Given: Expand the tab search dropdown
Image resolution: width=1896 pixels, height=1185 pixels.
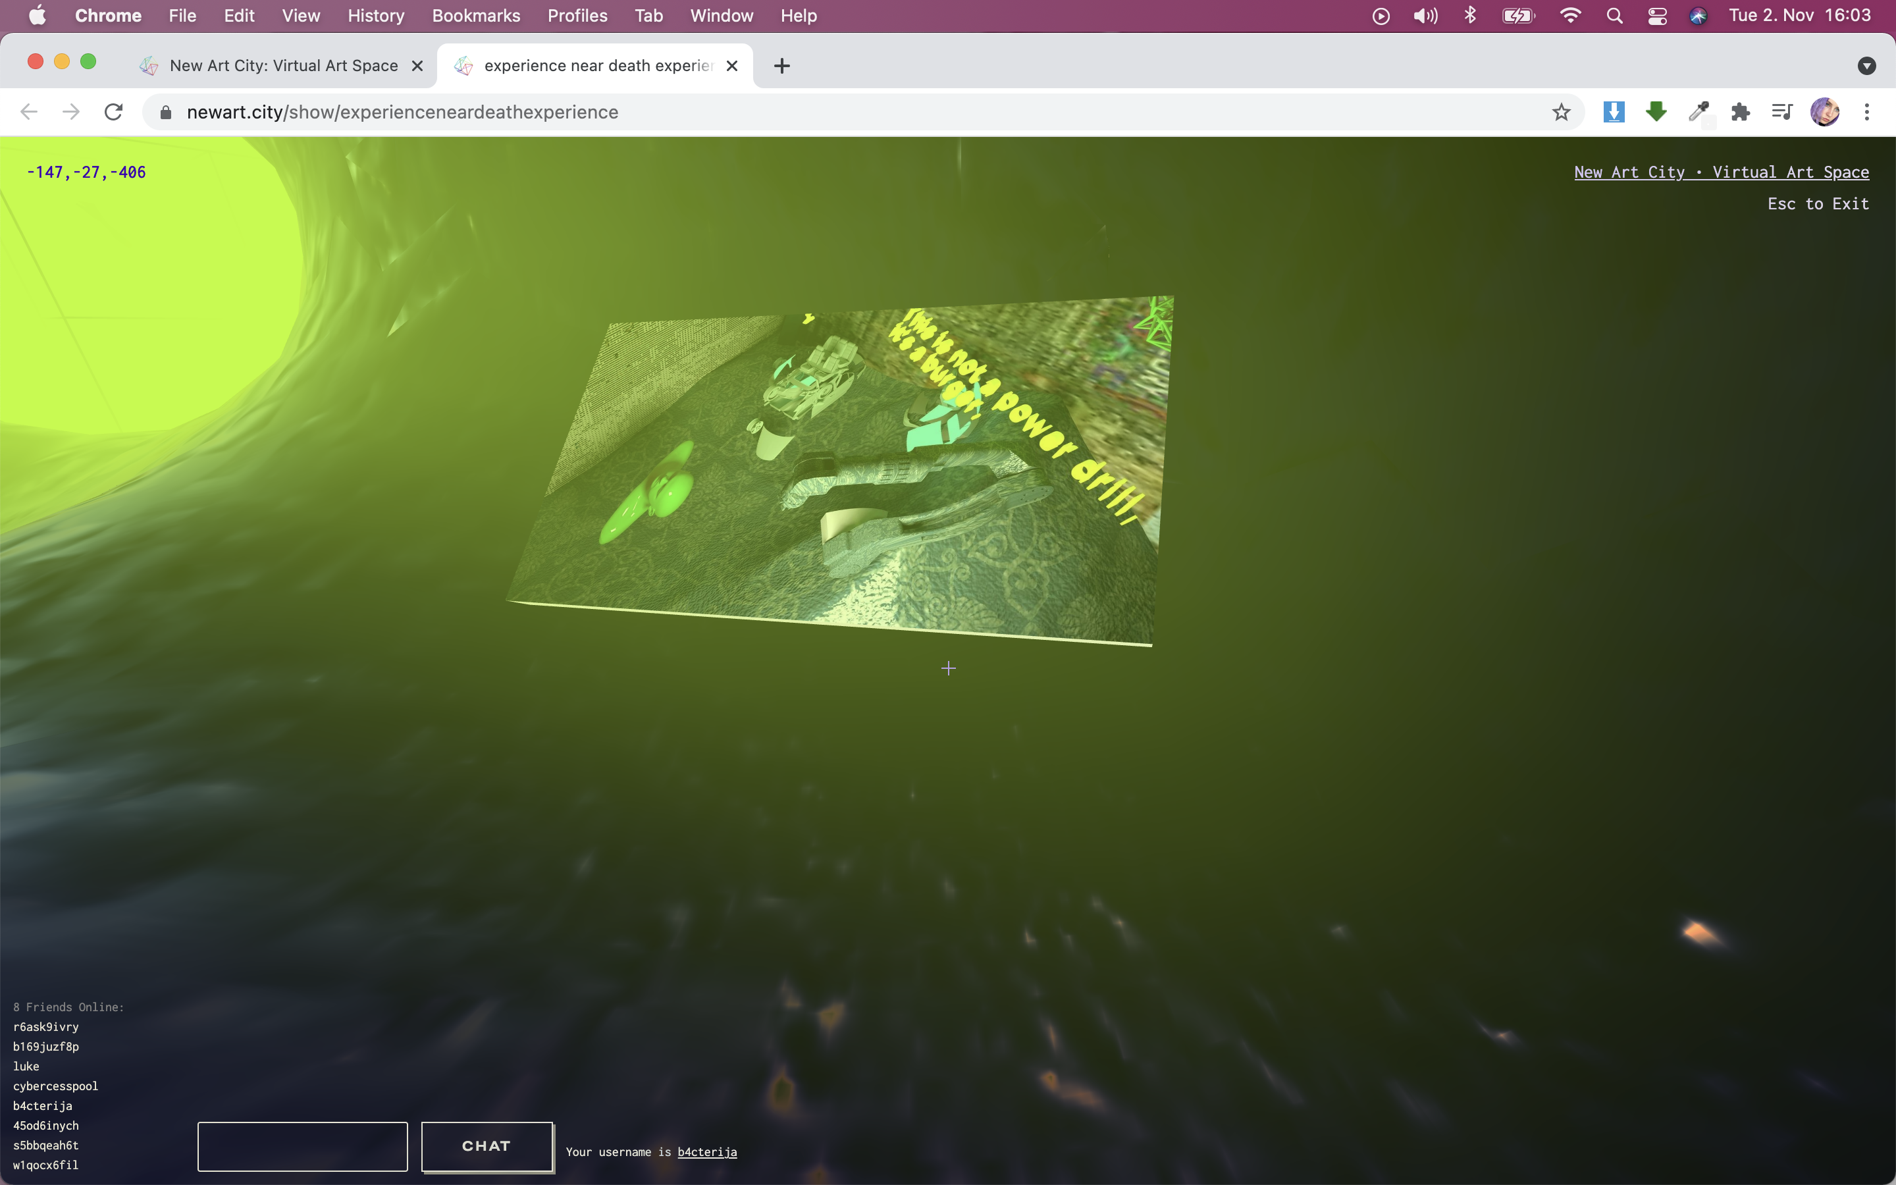Looking at the screenshot, I should click(x=1866, y=66).
